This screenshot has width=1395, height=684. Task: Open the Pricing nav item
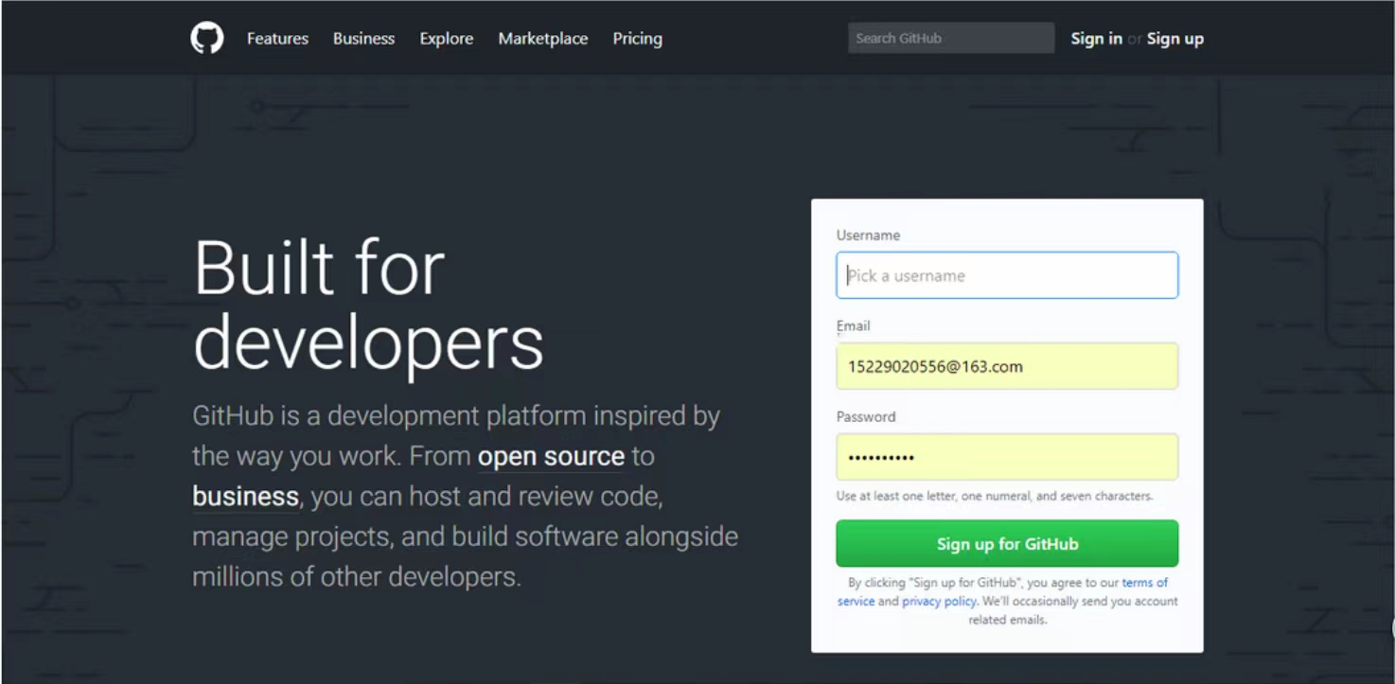(637, 39)
